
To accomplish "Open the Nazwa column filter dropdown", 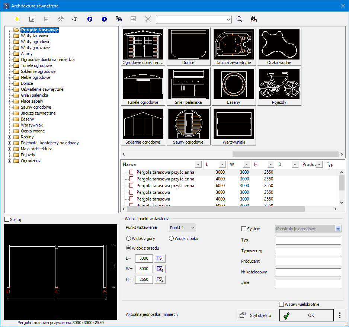I will (x=198, y=164).
